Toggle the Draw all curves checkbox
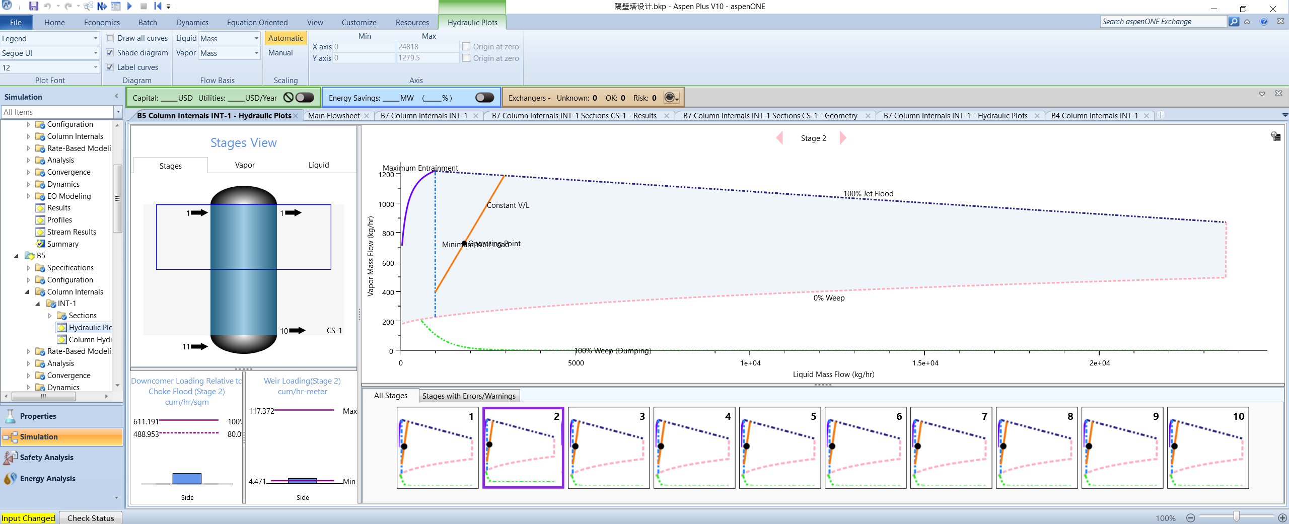 coord(110,38)
